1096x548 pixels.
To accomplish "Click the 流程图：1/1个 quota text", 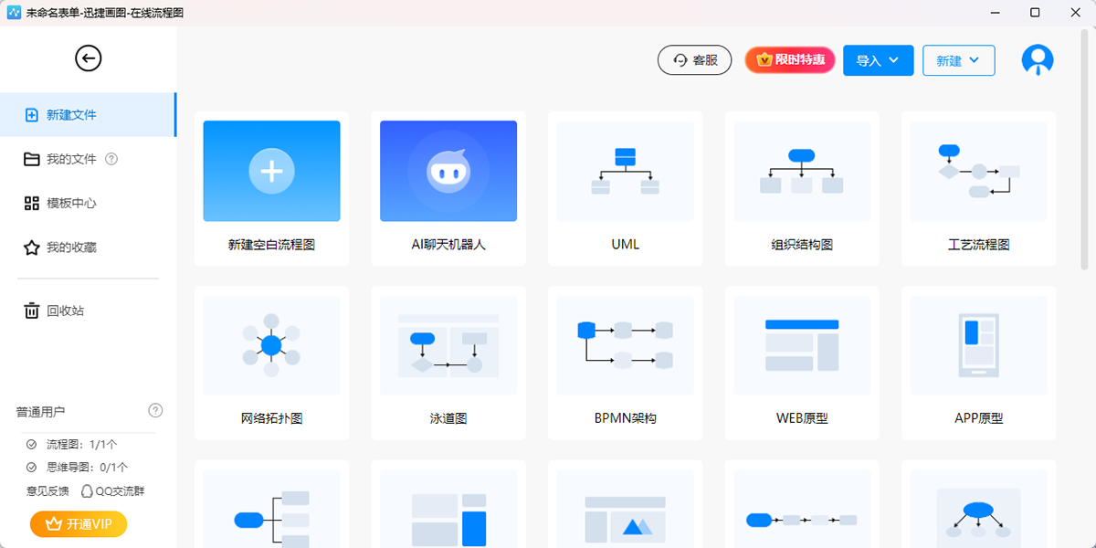I will click(x=81, y=445).
